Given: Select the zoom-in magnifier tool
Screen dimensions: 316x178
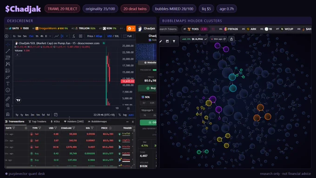Looking at the screenshot, I should click(x=7, y=105).
